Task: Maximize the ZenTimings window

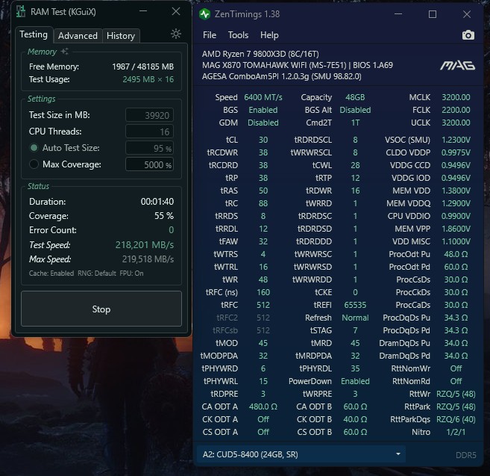Action: pos(433,14)
